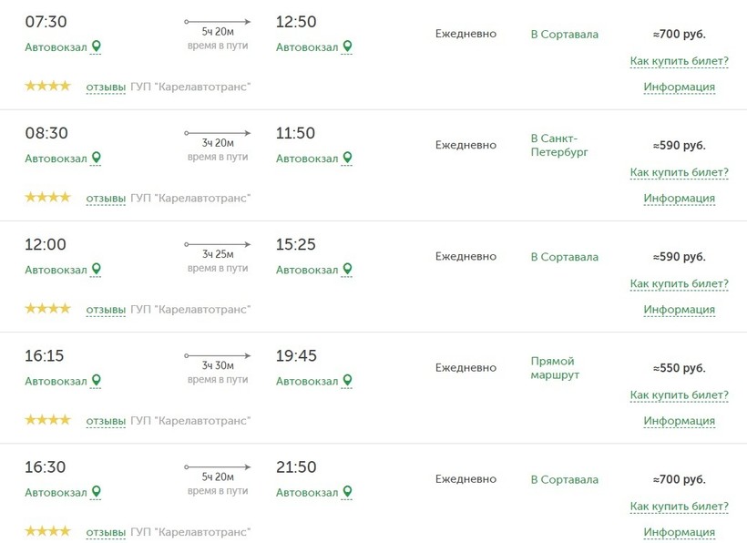Click star rating of the 16:30 trip
The width and height of the screenshot is (747, 543).
coord(47,531)
